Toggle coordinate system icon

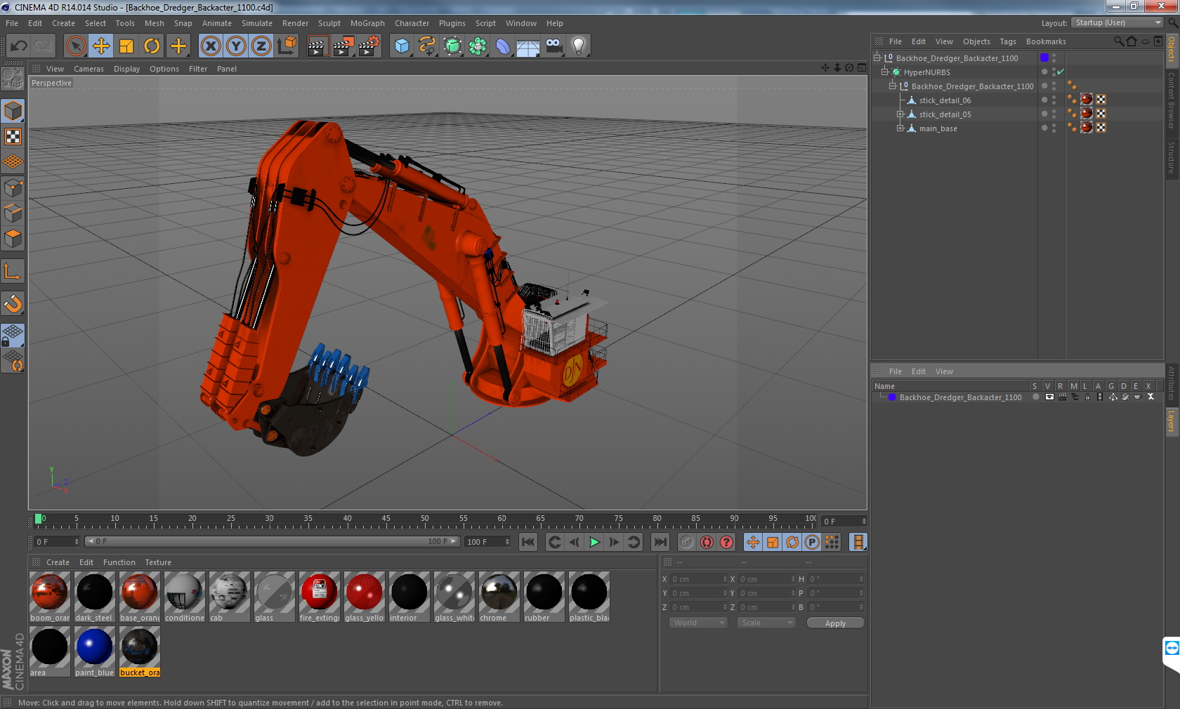287,46
